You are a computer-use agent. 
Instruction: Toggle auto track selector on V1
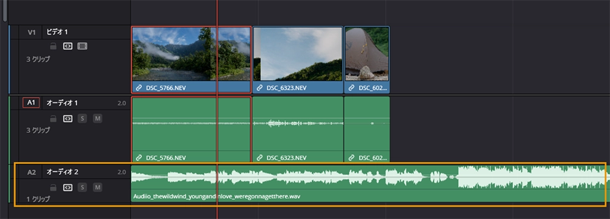68,46
